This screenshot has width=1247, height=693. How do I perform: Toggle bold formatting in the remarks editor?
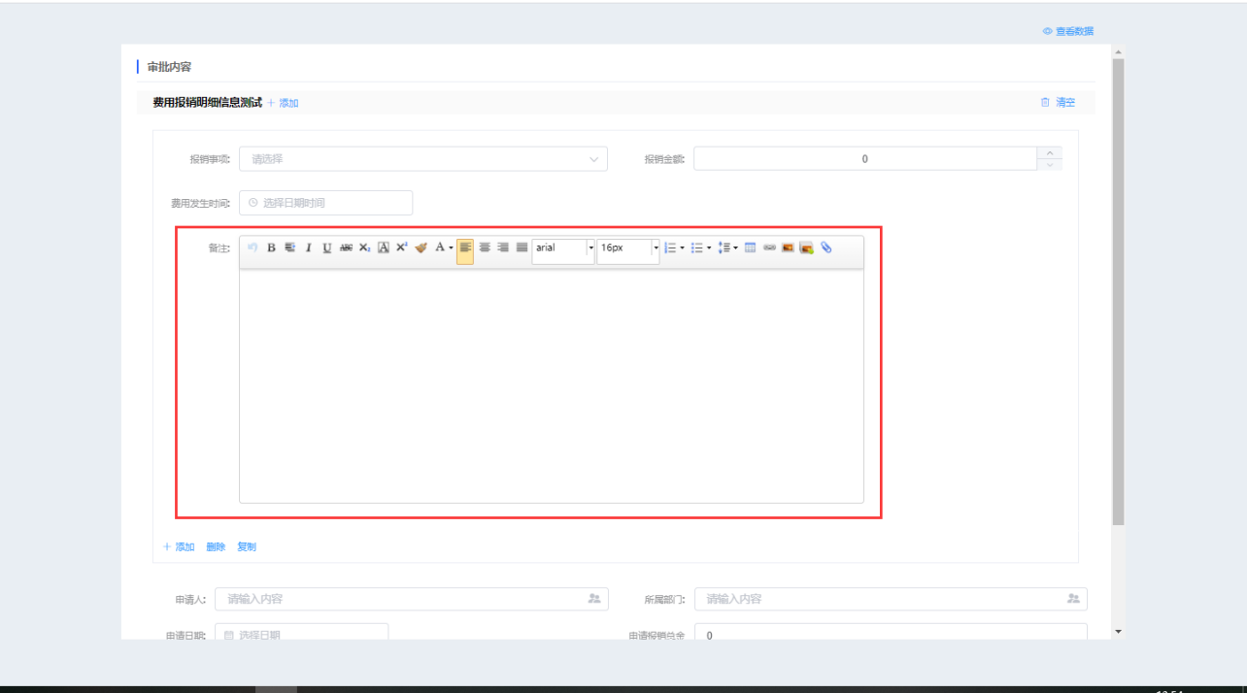pos(272,247)
